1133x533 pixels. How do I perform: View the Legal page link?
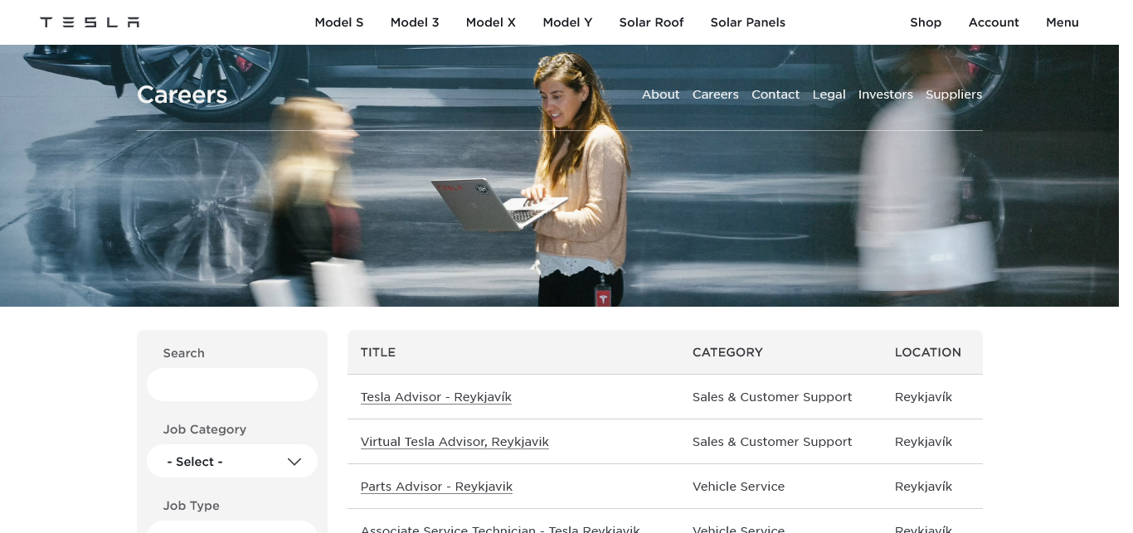tap(829, 94)
